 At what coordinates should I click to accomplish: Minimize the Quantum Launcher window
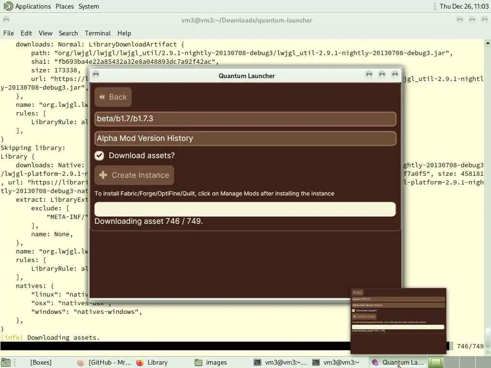(x=369, y=74)
